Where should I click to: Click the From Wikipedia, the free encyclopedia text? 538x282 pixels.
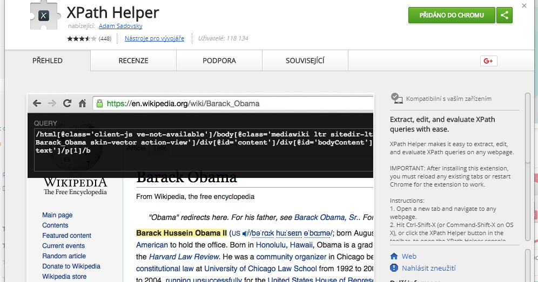tap(195, 197)
